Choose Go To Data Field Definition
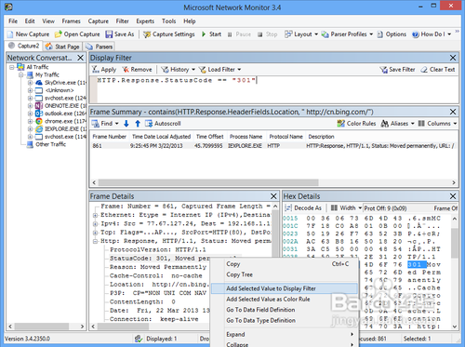Screen dimensions: 465x347 (x=285, y=310)
